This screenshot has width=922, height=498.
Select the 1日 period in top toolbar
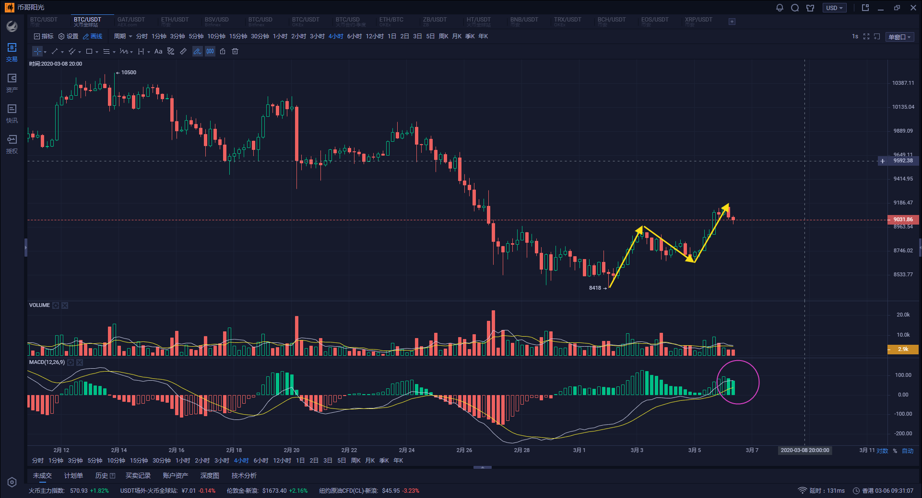(x=392, y=36)
